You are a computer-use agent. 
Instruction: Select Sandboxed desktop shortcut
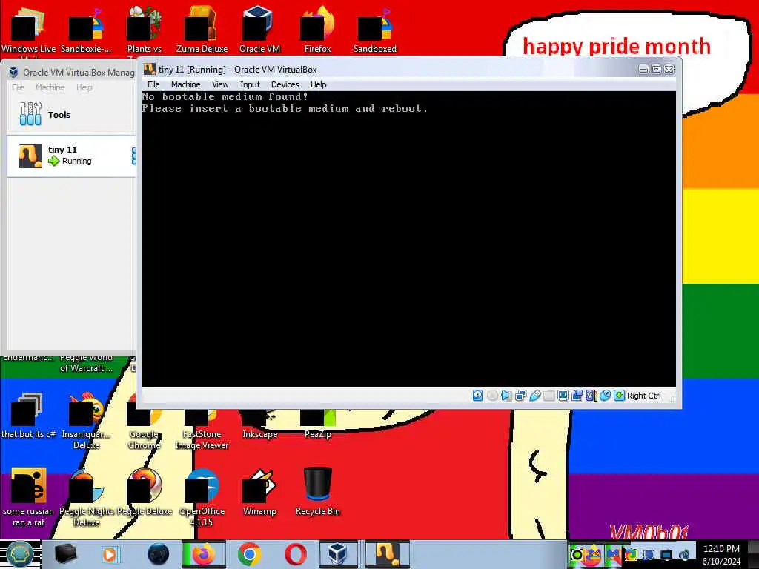click(375, 30)
